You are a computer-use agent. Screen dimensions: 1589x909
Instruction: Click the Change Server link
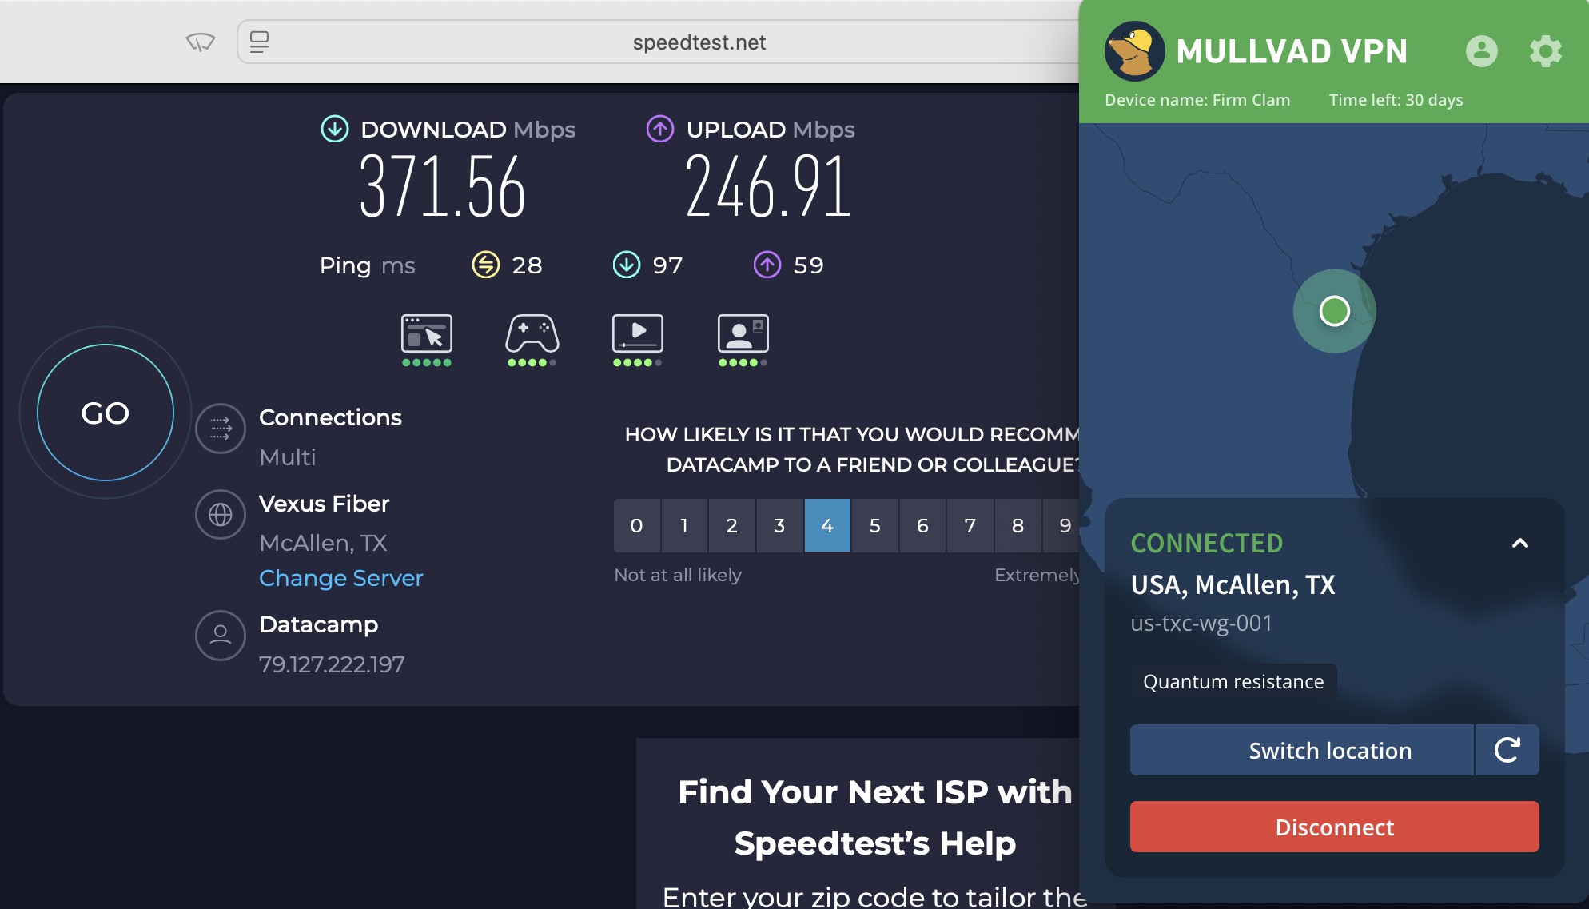pyautogui.click(x=340, y=578)
